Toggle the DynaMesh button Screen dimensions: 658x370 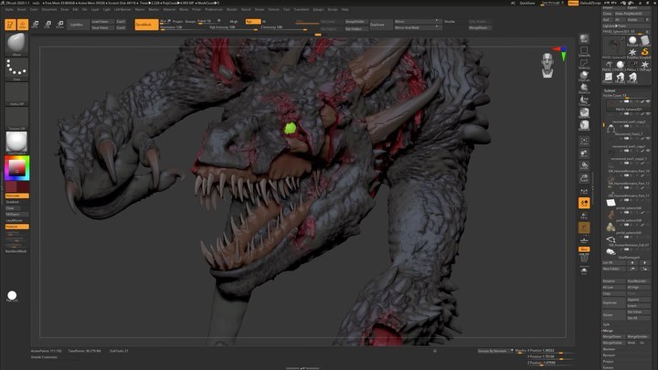pos(146,25)
